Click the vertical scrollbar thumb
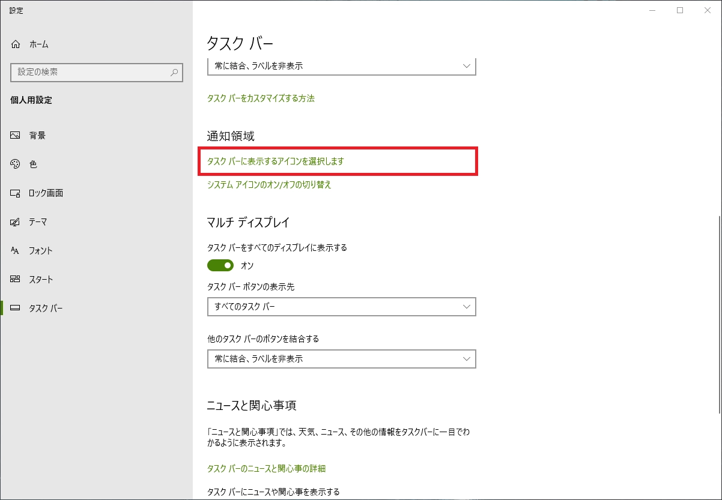722x500 pixels. pos(718,315)
